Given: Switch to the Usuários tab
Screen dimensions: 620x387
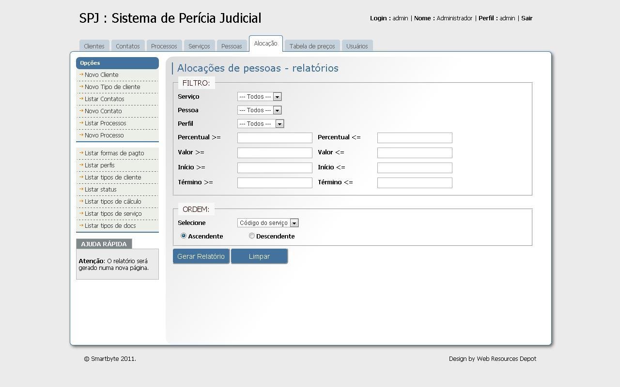Looking at the screenshot, I should tap(357, 45).
